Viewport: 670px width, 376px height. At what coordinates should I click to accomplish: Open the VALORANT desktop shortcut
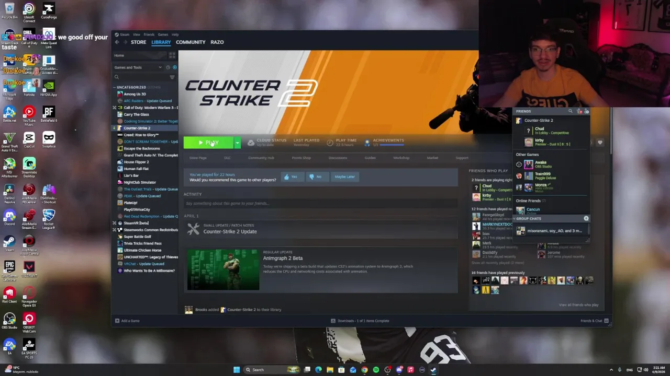29,269
